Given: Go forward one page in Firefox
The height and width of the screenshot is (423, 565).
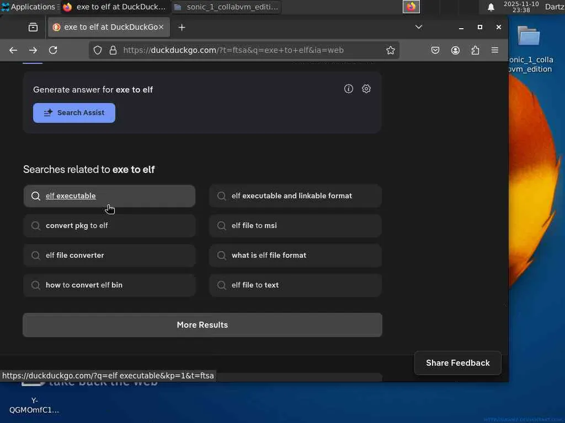Looking at the screenshot, I should [33, 50].
